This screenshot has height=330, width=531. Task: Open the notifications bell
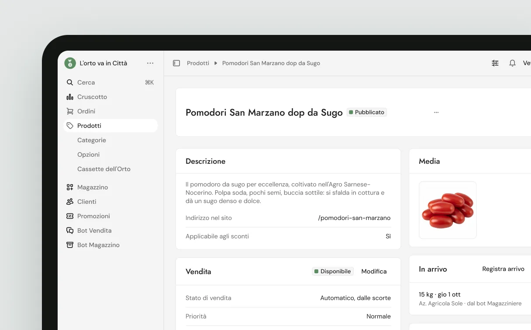tap(513, 63)
